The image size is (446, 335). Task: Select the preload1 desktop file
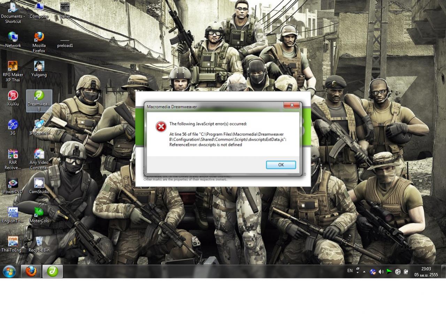click(65, 42)
